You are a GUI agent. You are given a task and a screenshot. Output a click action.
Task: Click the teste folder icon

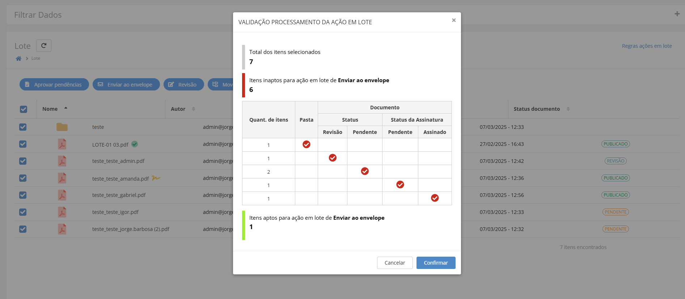point(62,127)
